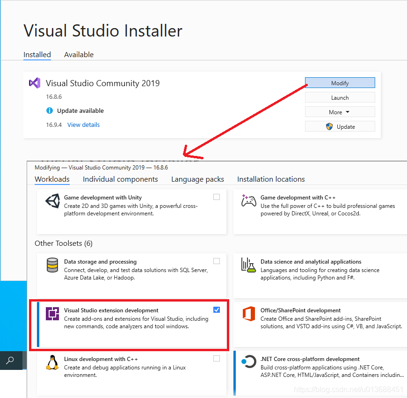Click the Visual Studio Community 2019 logo icon
The width and height of the screenshot is (407, 398).
[x=35, y=83]
